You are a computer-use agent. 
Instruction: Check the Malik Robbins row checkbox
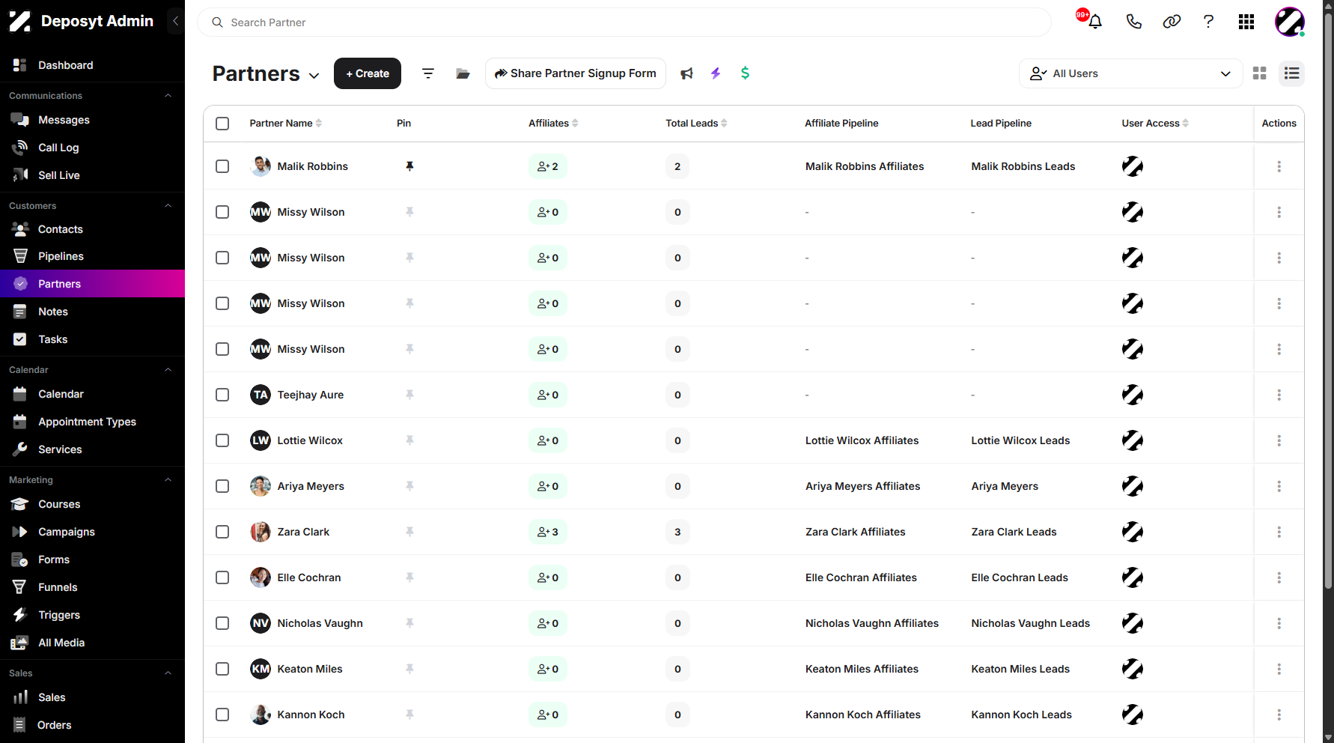[x=222, y=166]
